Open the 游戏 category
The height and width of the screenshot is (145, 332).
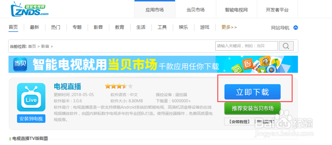[205, 27]
